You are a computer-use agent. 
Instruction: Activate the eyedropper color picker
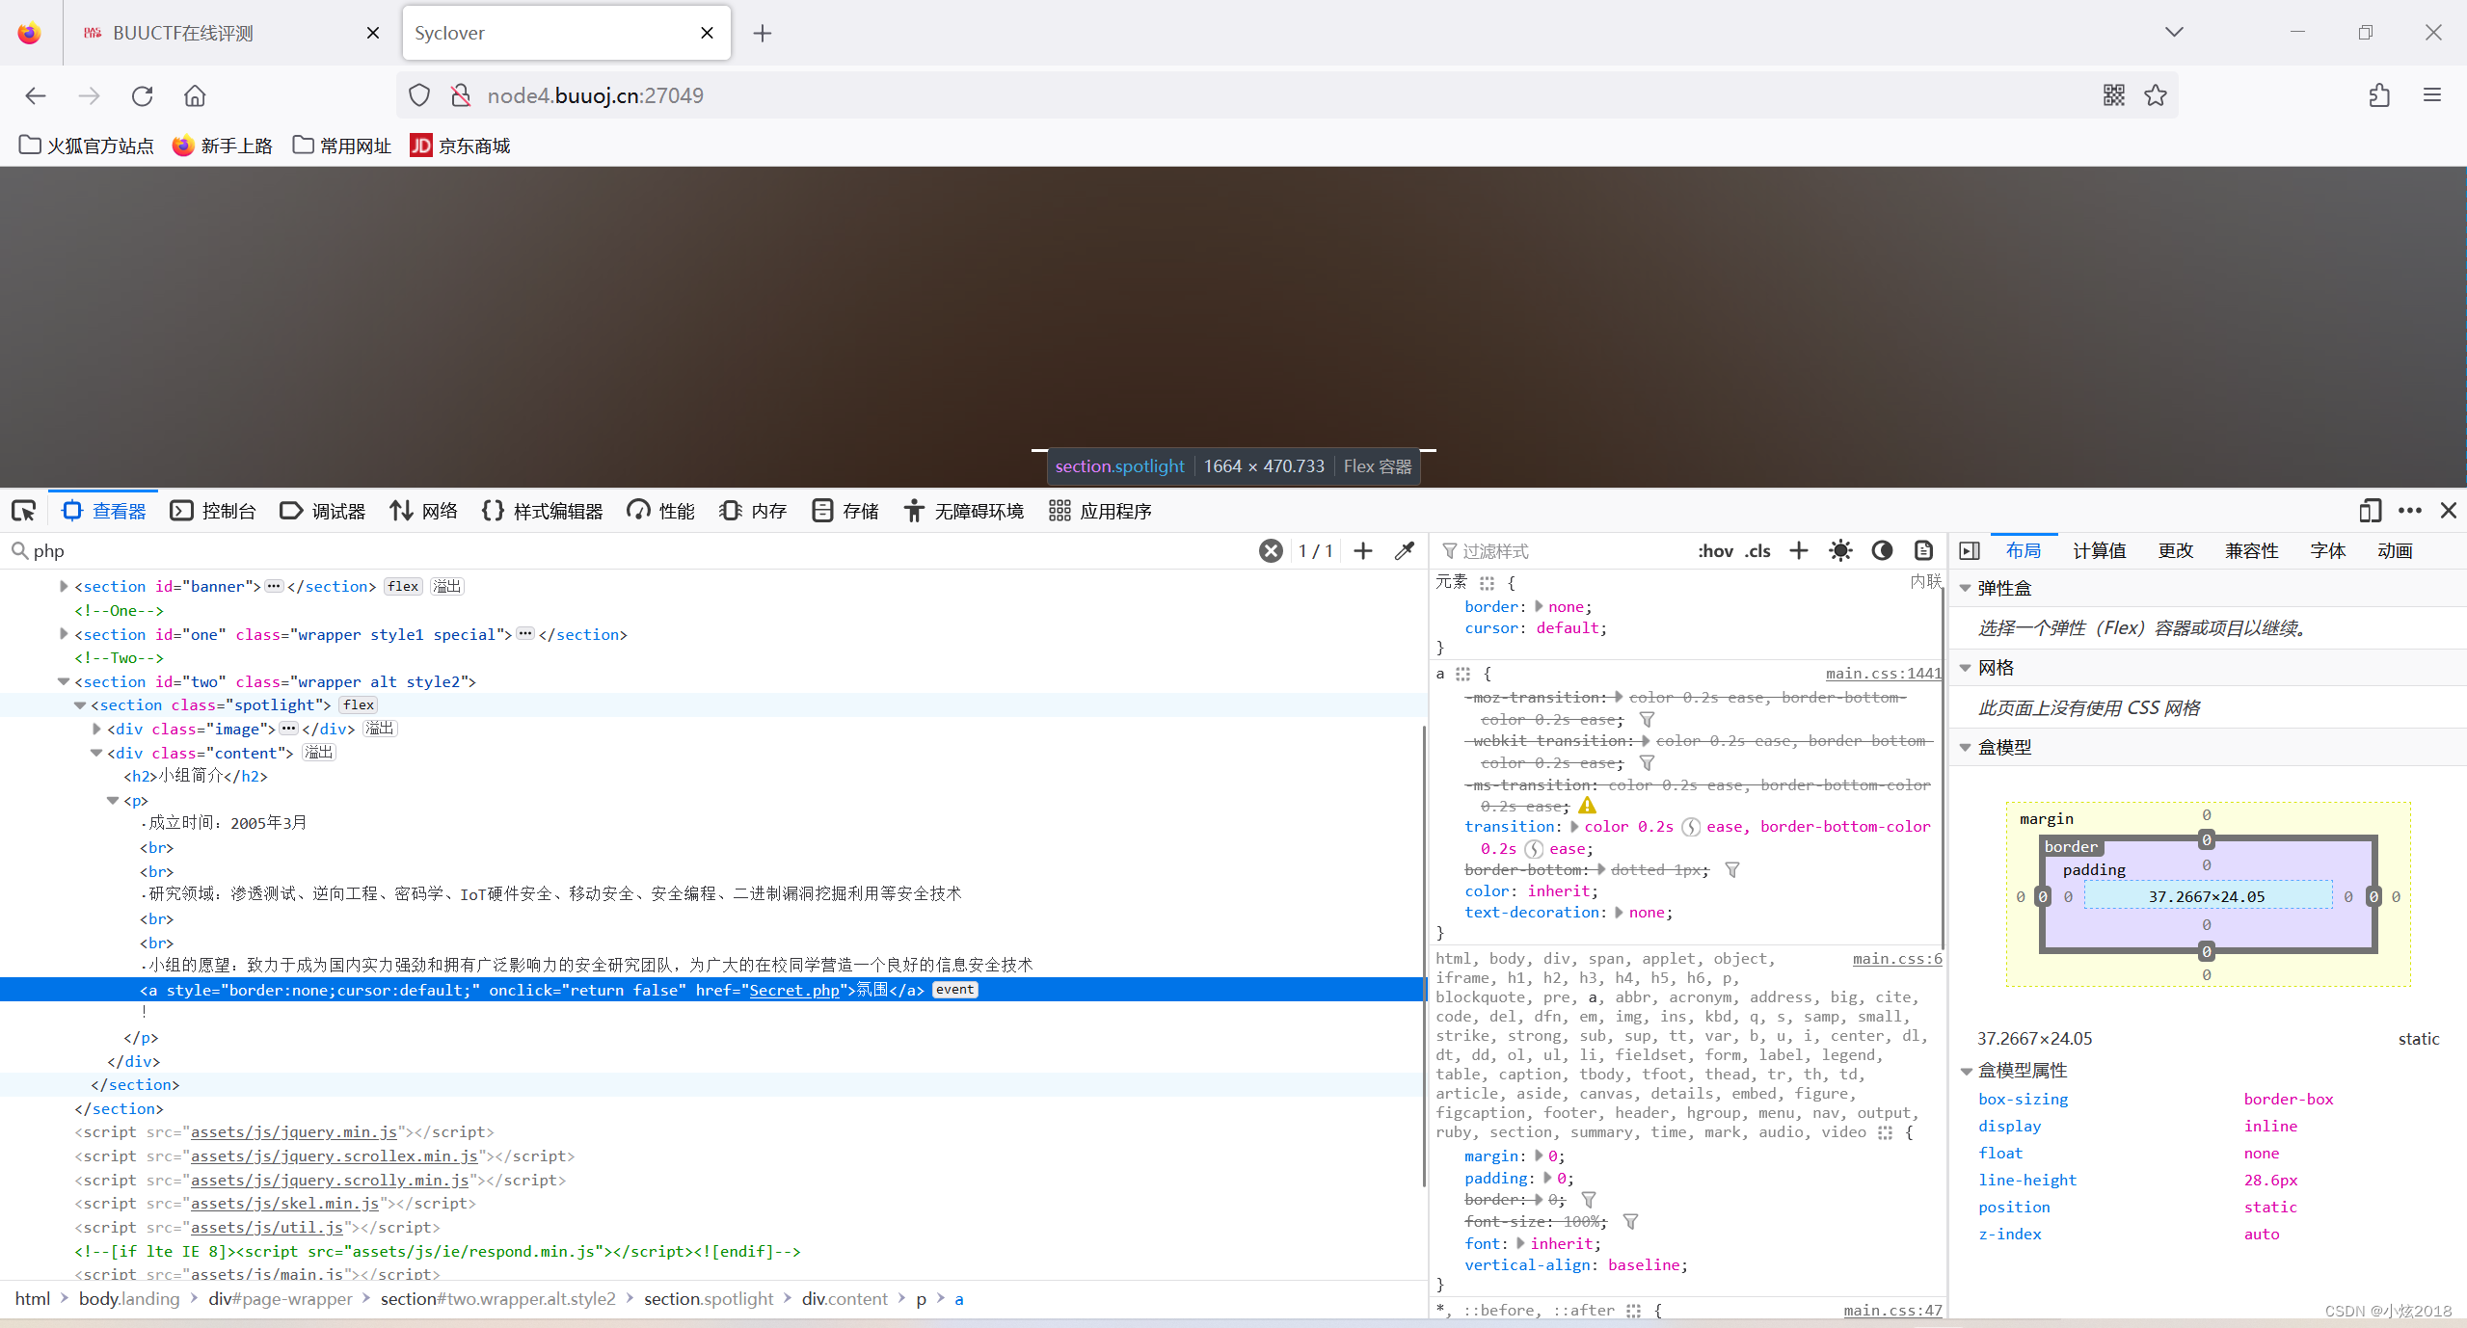tap(1405, 551)
